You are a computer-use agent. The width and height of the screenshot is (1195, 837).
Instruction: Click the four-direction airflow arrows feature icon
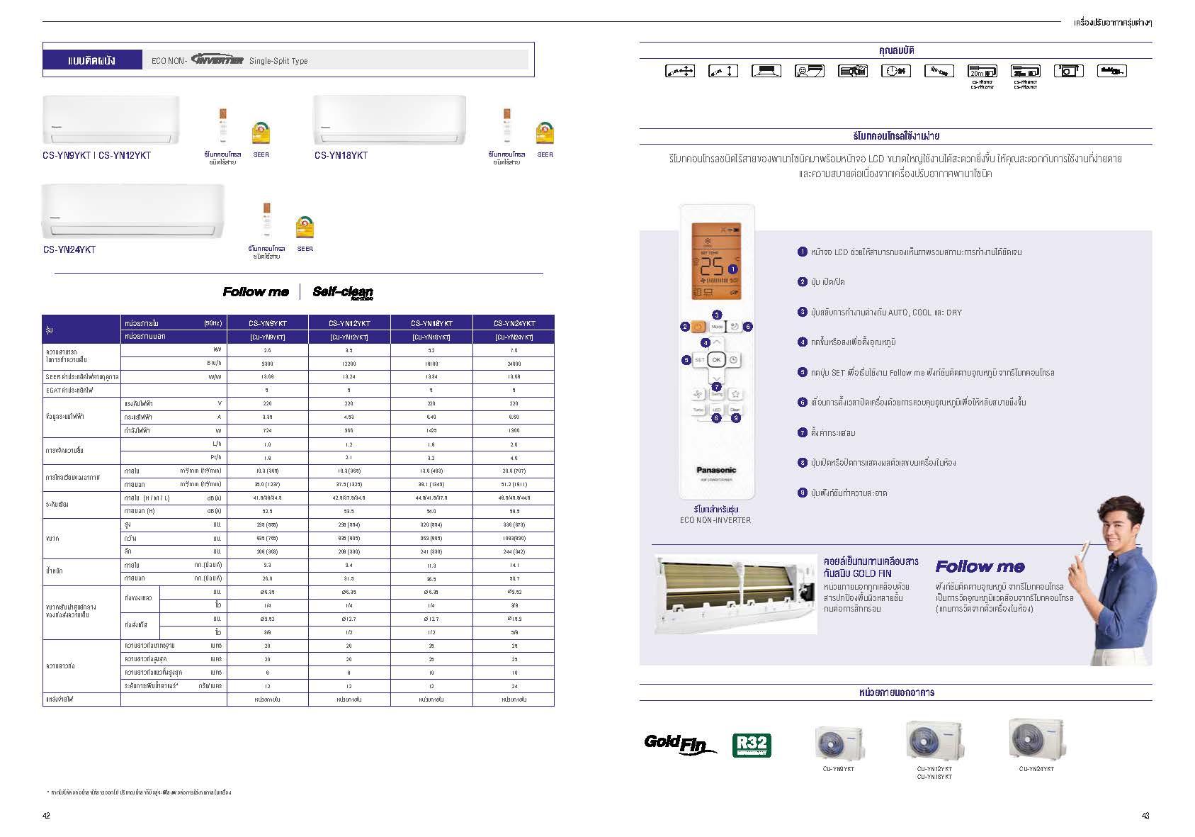click(680, 71)
